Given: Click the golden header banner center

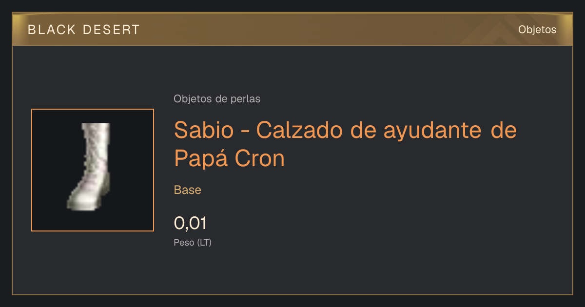Looking at the screenshot, I should (x=292, y=29).
